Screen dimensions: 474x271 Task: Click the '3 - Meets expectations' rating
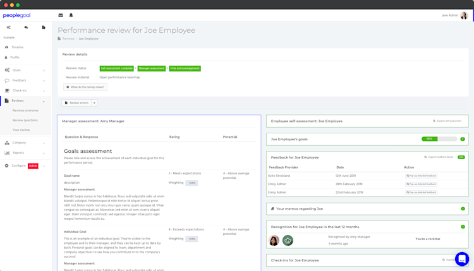tap(185, 174)
